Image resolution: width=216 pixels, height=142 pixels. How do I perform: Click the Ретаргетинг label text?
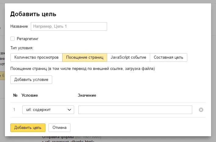[x=27, y=39]
